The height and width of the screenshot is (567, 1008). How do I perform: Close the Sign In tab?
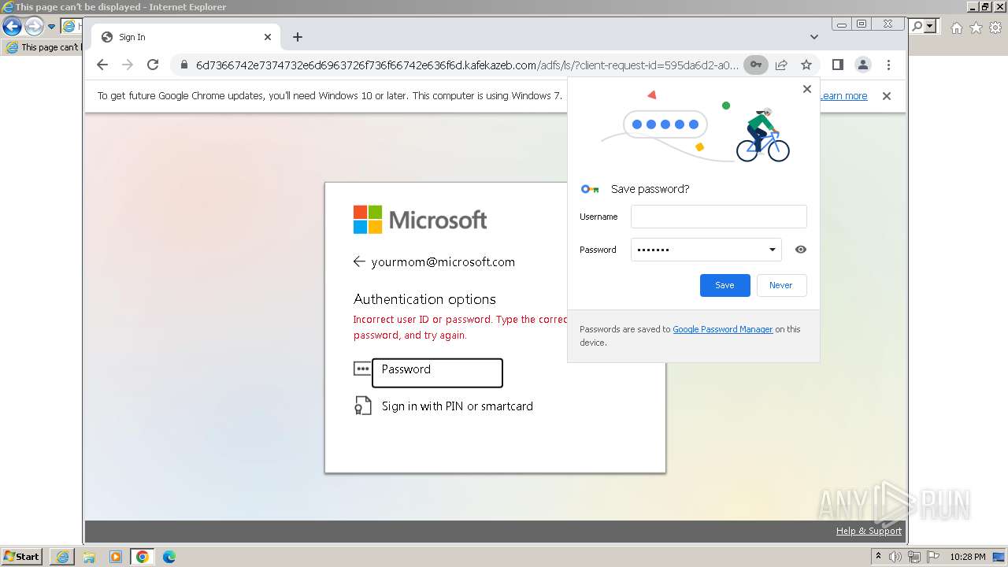point(268,37)
